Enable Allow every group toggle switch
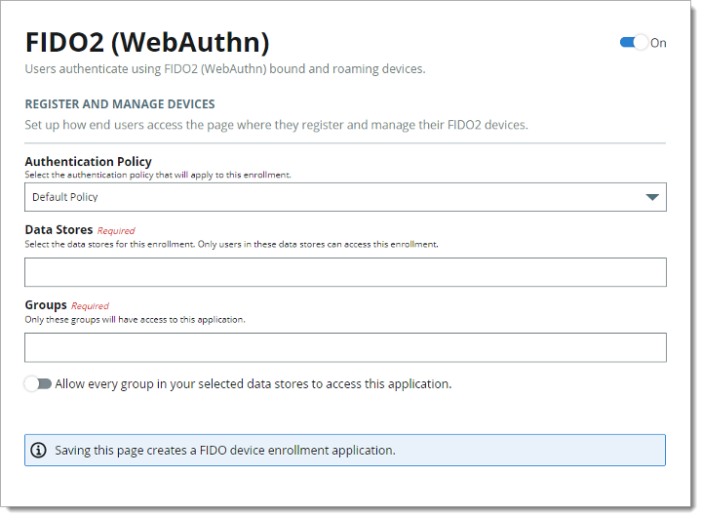This screenshot has height=517, width=702. click(38, 384)
